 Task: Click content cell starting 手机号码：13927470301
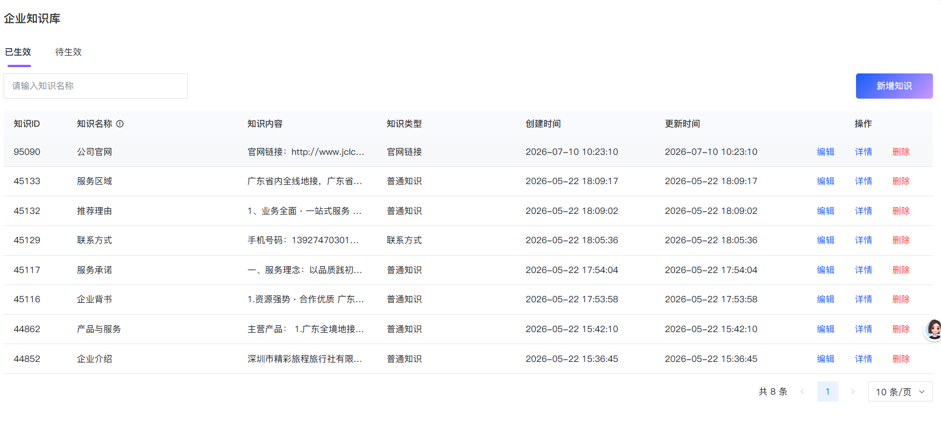coord(303,240)
